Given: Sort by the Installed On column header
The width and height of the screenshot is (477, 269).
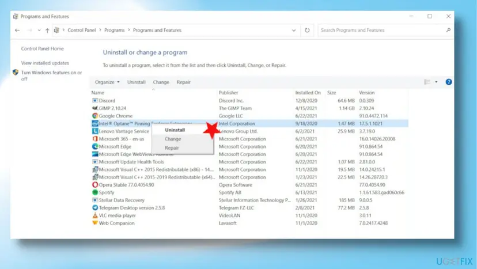Looking at the screenshot, I should [x=308, y=93].
